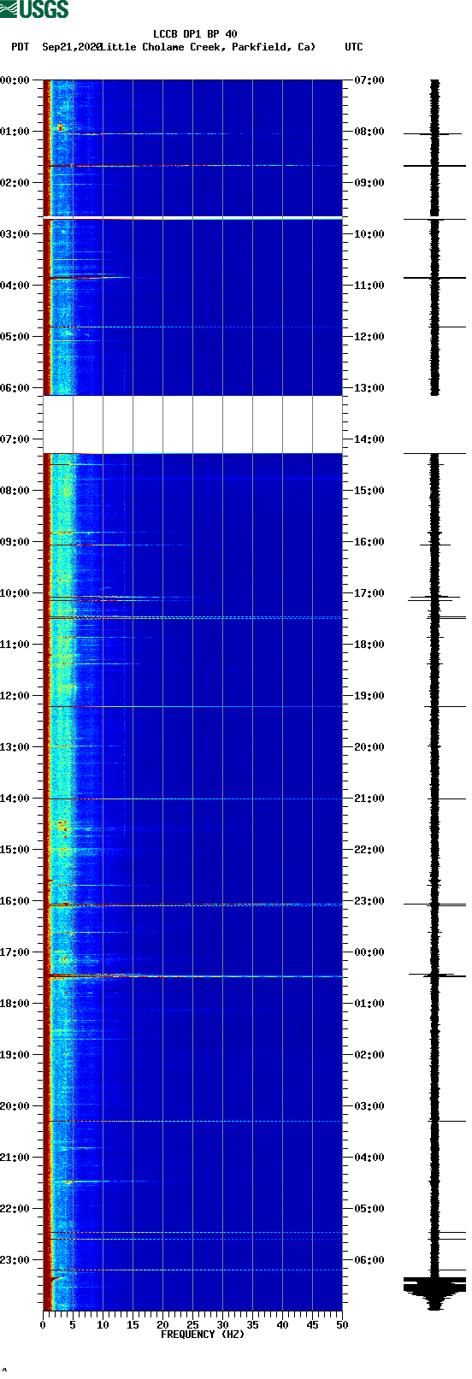
Task: Click the "17:00" label on UTC axis
Action: (x=369, y=593)
